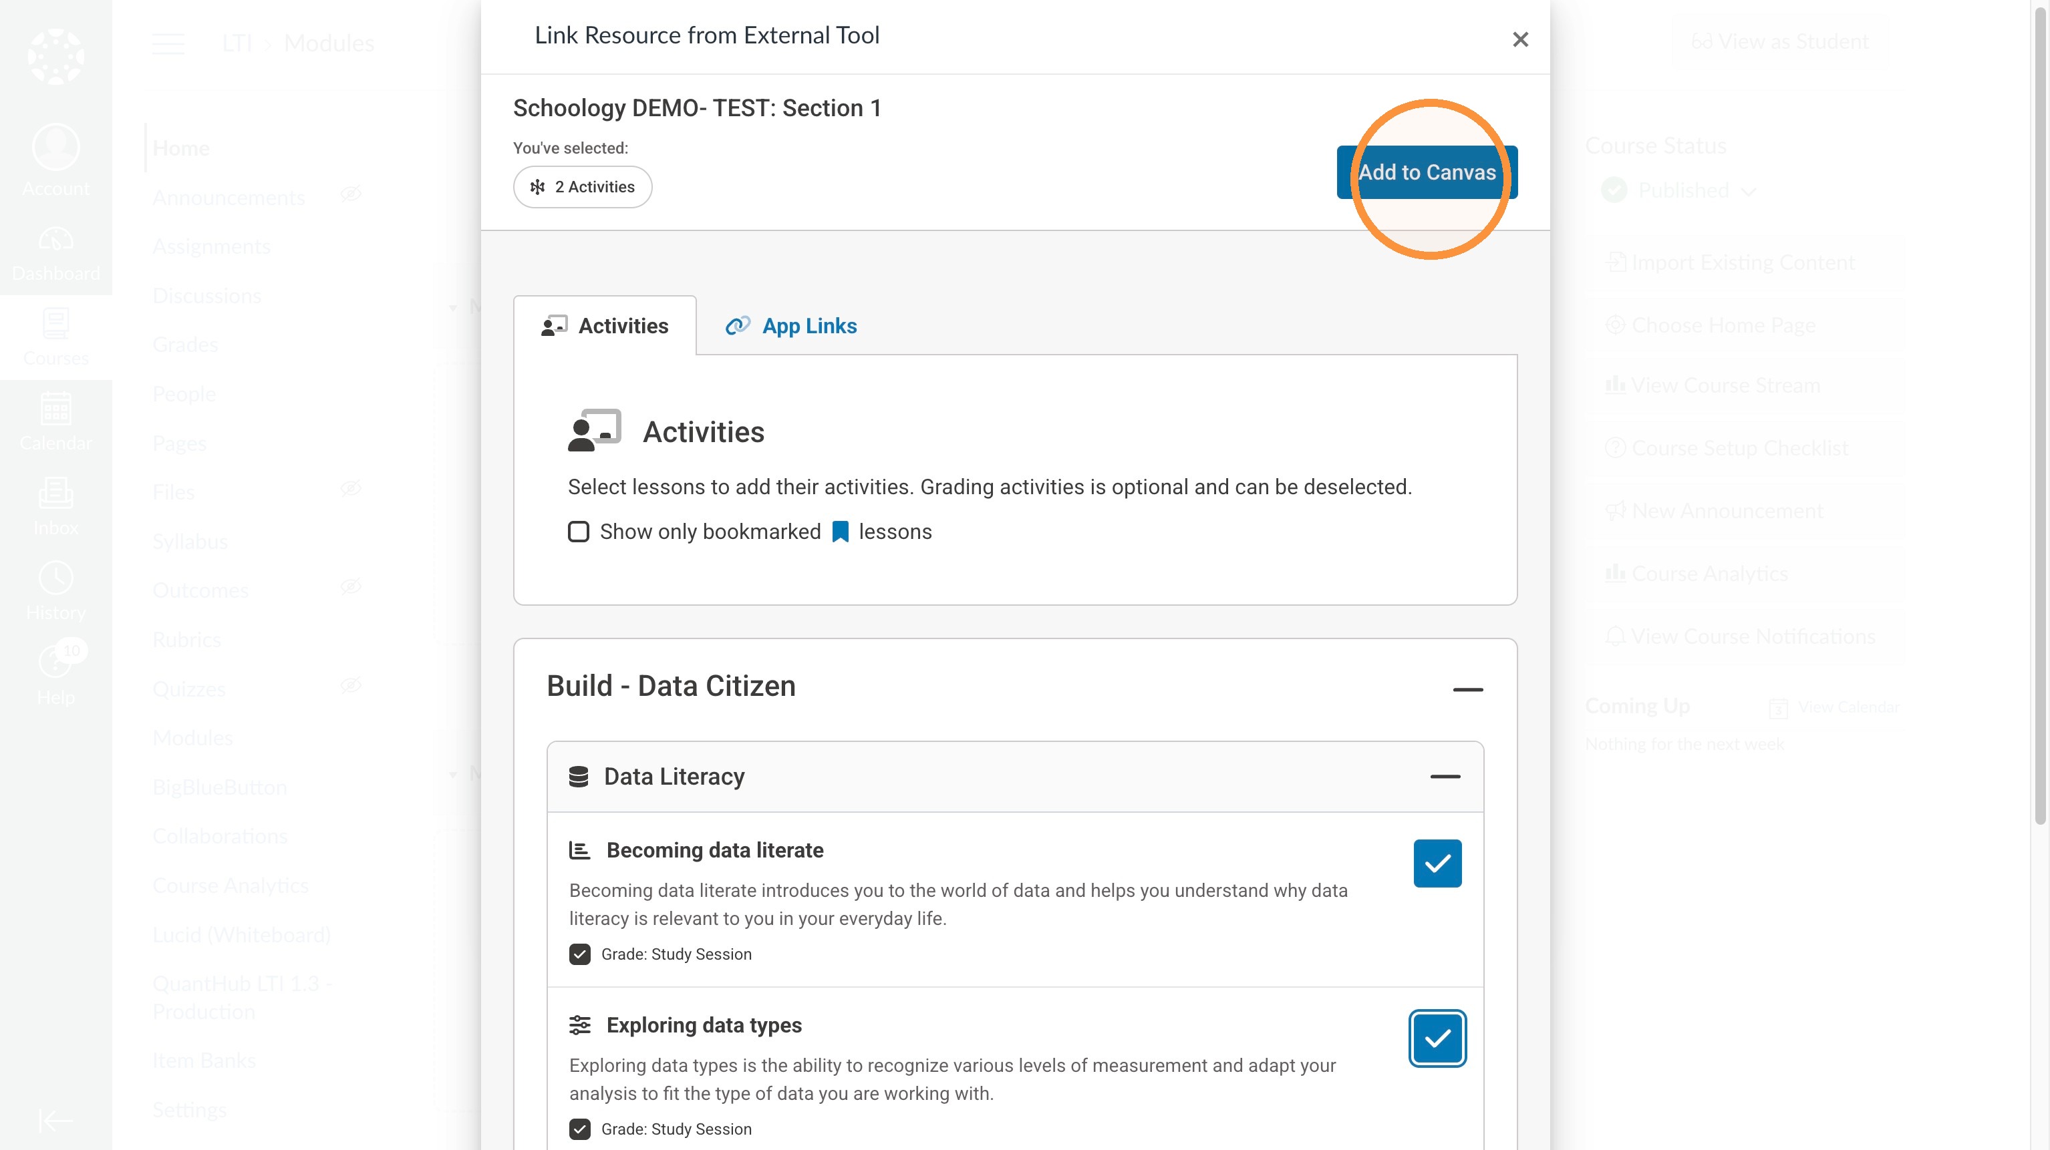Collapse the Data Literacy group

(x=1445, y=776)
